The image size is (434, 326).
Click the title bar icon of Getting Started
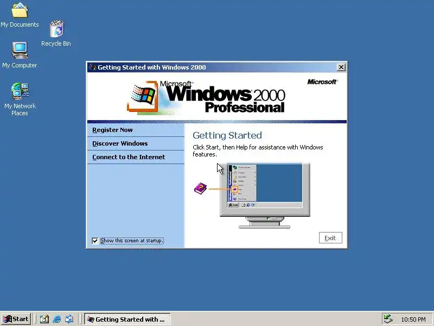point(92,67)
